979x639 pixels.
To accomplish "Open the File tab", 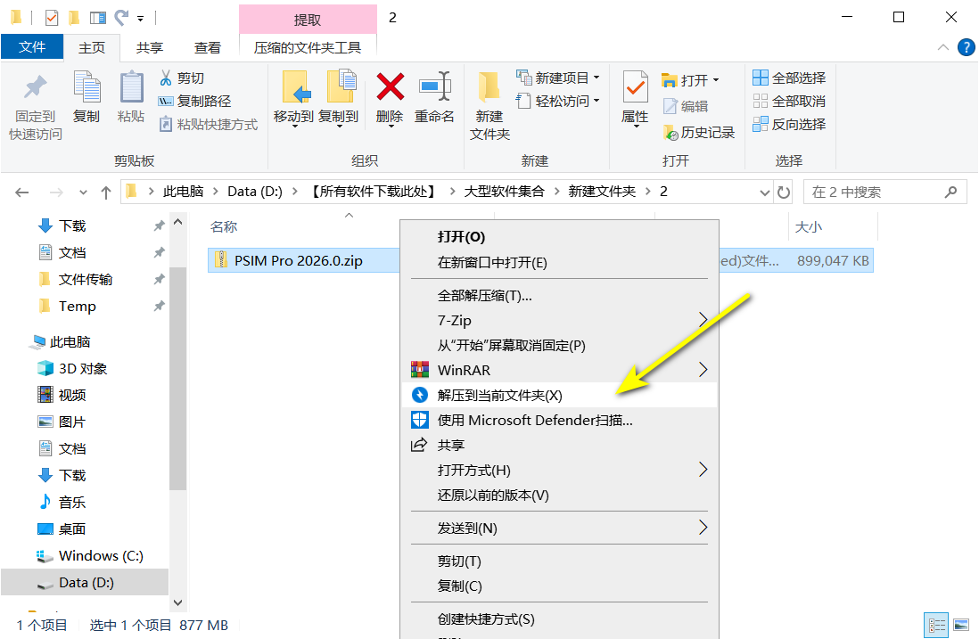I will coord(32,47).
